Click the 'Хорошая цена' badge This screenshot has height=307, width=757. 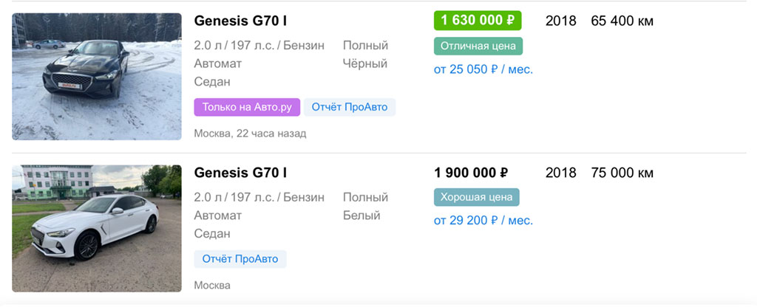point(476,197)
